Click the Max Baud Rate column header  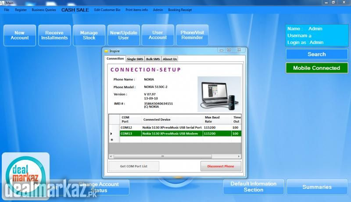[x=217, y=119]
